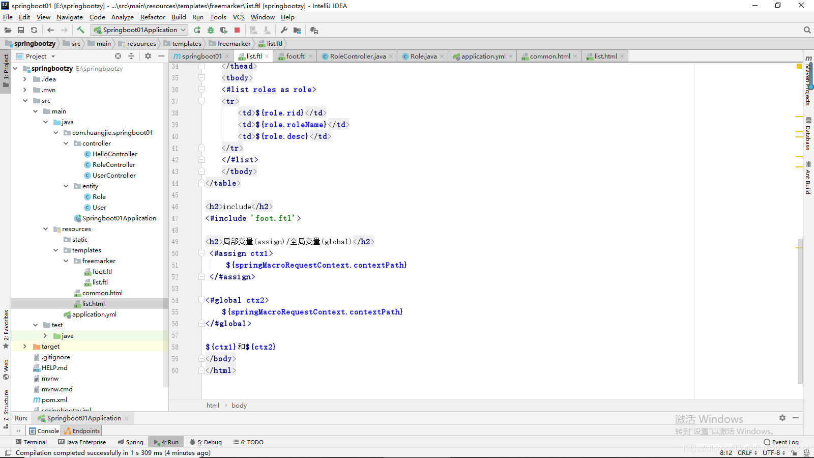
Task: Collapse the controller package
Action: 66,143
